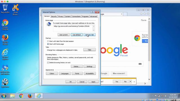Switch to the General tab

pos(47,16)
